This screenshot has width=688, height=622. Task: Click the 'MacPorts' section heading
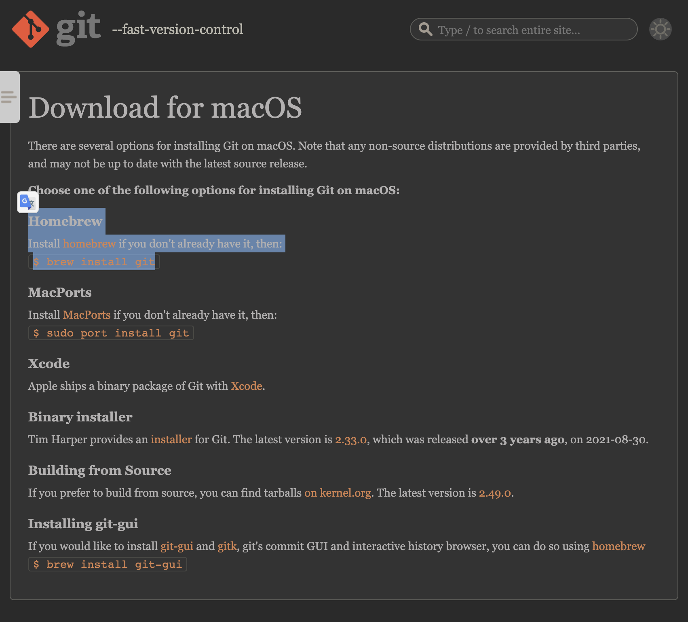point(60,292)
